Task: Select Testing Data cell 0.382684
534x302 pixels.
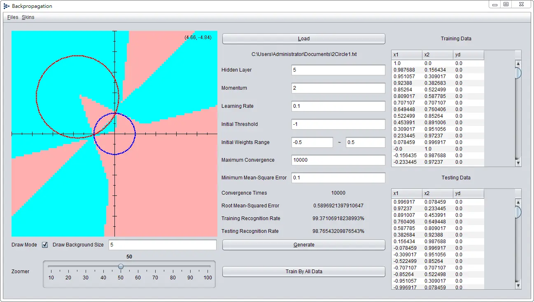Action: tap(407, 235)
